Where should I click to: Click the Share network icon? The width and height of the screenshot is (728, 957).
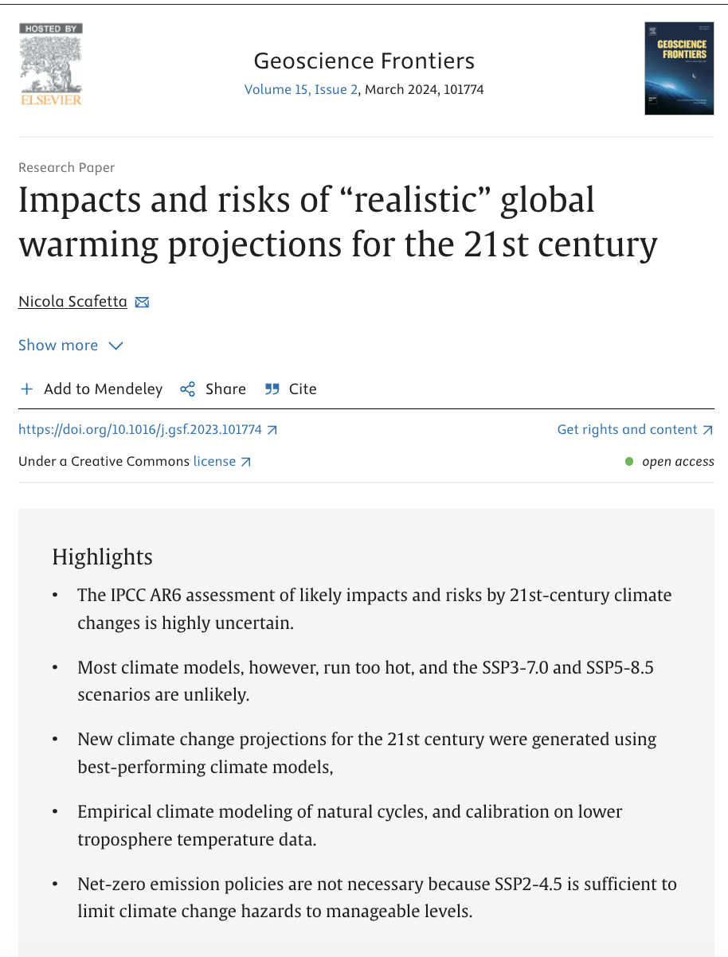pos(188,389)
